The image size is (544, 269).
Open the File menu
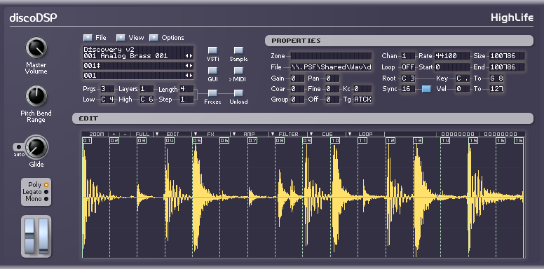pos(88,37)
